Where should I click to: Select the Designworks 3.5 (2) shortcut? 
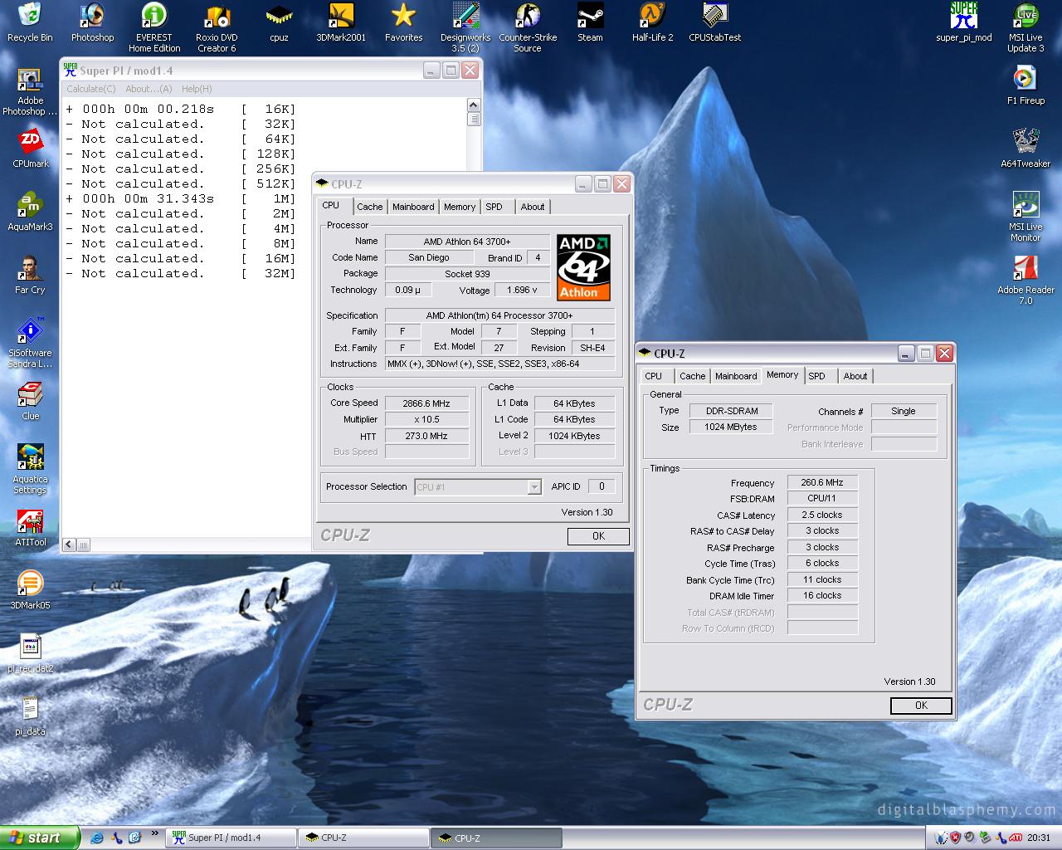pyautogui.click(x=465, y=27)
